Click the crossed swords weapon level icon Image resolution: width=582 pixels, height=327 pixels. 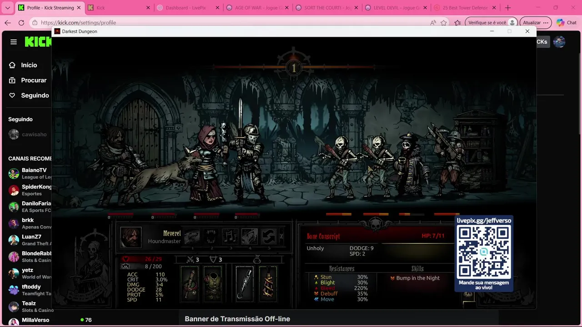click(x=191, y=259)
